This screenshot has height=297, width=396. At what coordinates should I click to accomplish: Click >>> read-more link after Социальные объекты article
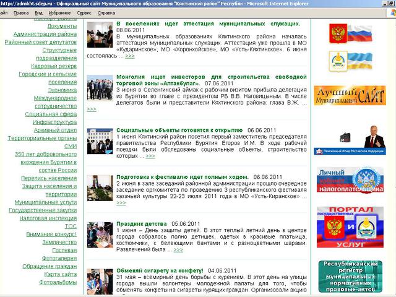coord(150,156)
